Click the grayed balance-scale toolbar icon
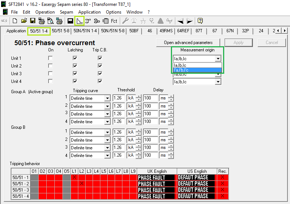This screenshot has height=204, width=290. click(134, 21)
